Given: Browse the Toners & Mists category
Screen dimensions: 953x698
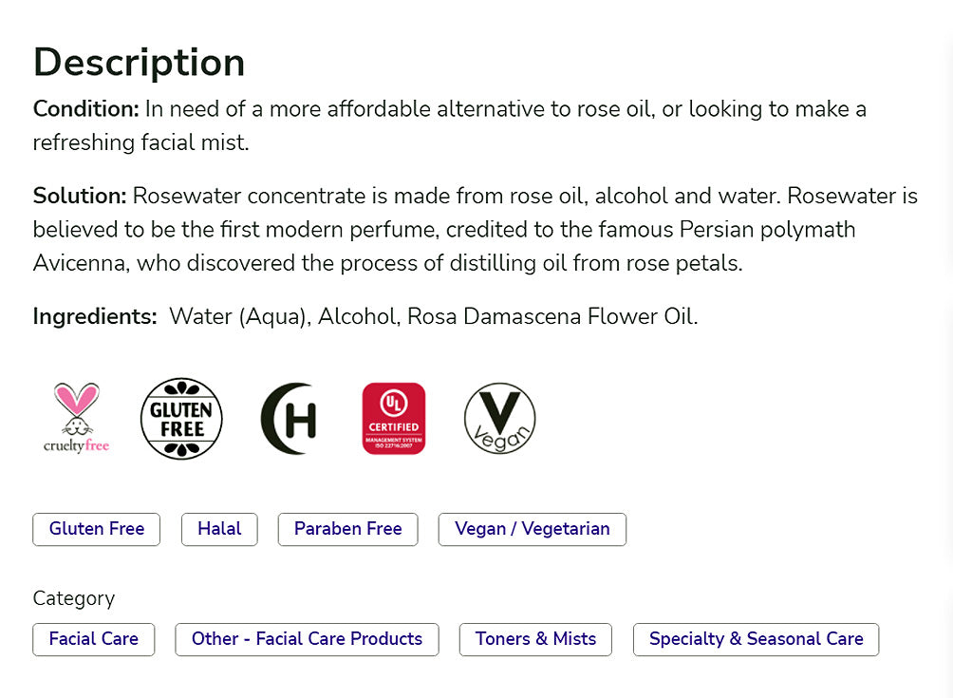Looking at the screenshot, I should tap(535, 639).
